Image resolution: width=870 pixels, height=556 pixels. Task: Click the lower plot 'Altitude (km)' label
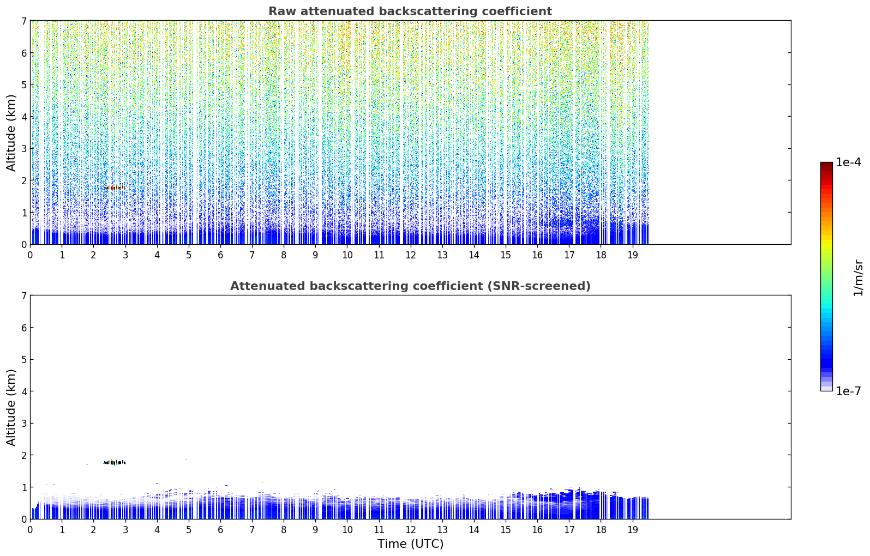[11, 407]
